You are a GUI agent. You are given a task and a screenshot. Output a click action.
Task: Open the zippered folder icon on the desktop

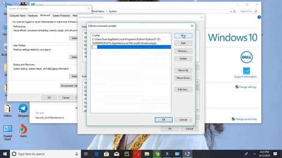[x=7, y=110]
